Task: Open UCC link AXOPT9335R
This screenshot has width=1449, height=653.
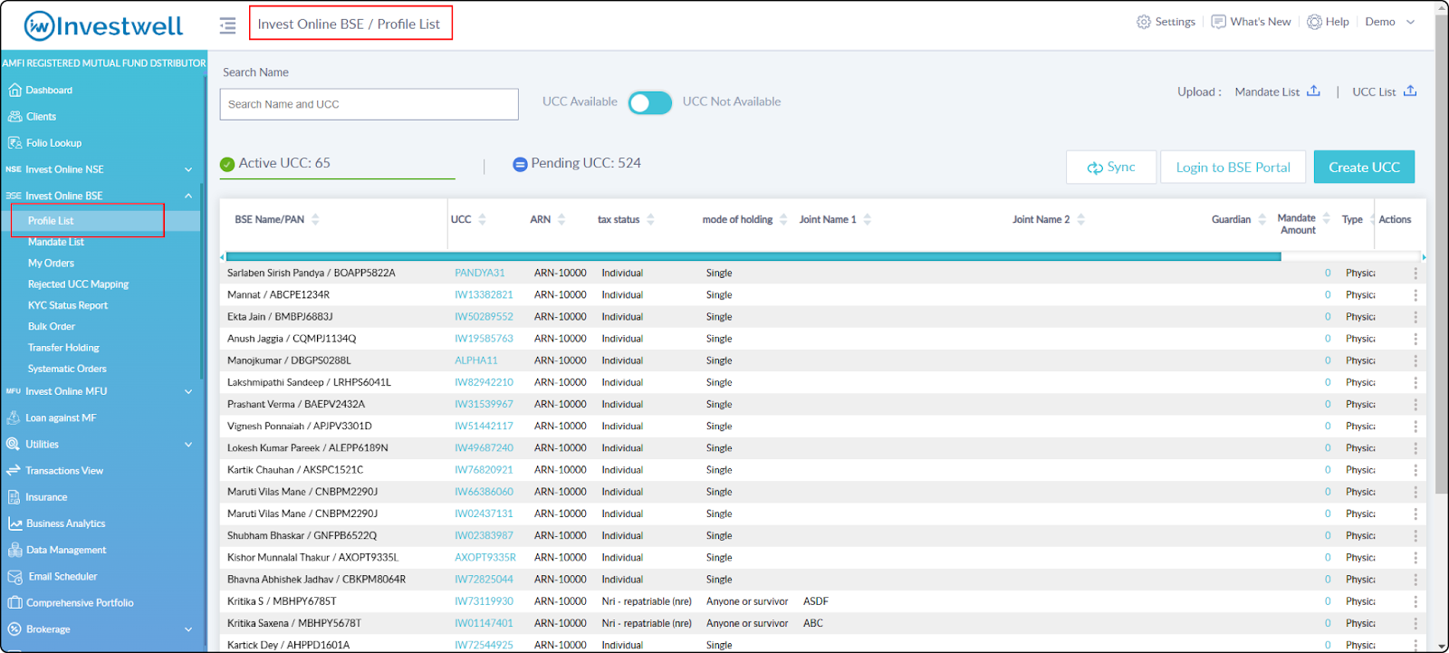Action: coord(485,558)
